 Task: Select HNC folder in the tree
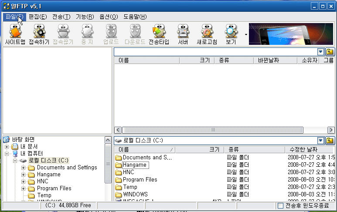pyautogui.click(x=43, y=182)
